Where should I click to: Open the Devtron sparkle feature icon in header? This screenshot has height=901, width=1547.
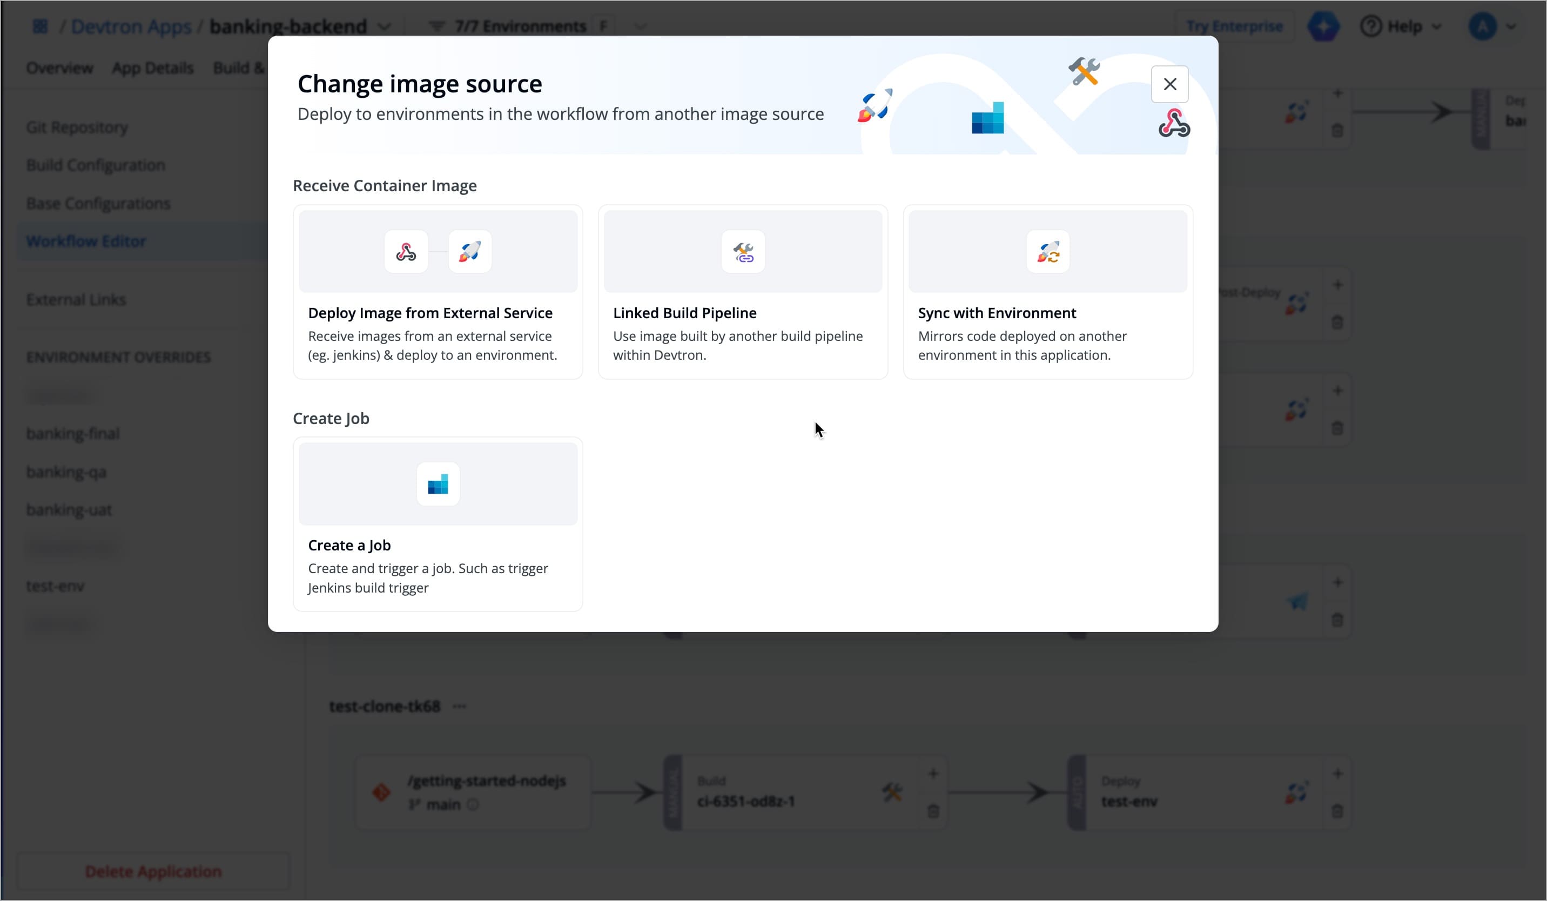point(1324,26)
